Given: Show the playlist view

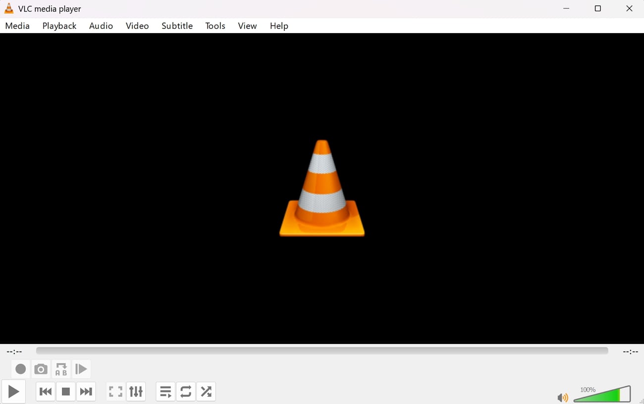Looking at the screenshot, I should (165, 392).
